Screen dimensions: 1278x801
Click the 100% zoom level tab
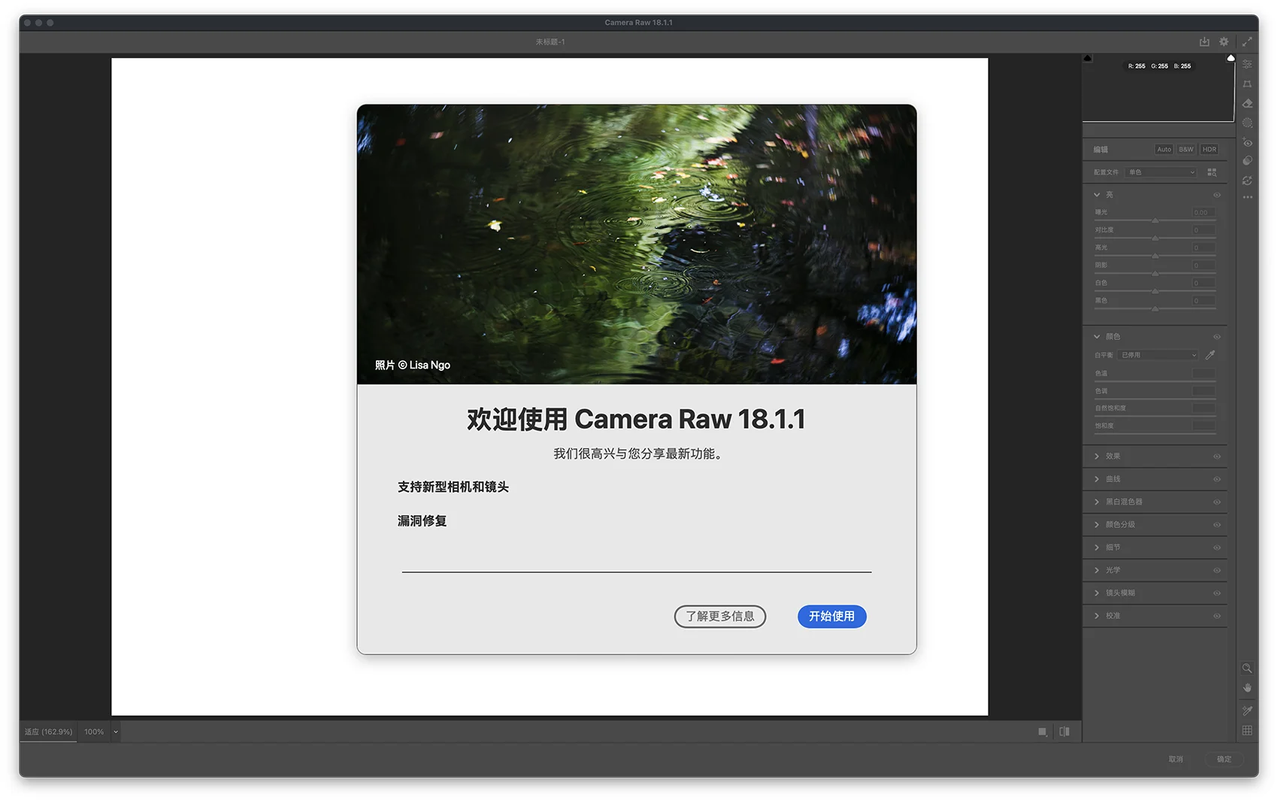click(x=94, y=732)
